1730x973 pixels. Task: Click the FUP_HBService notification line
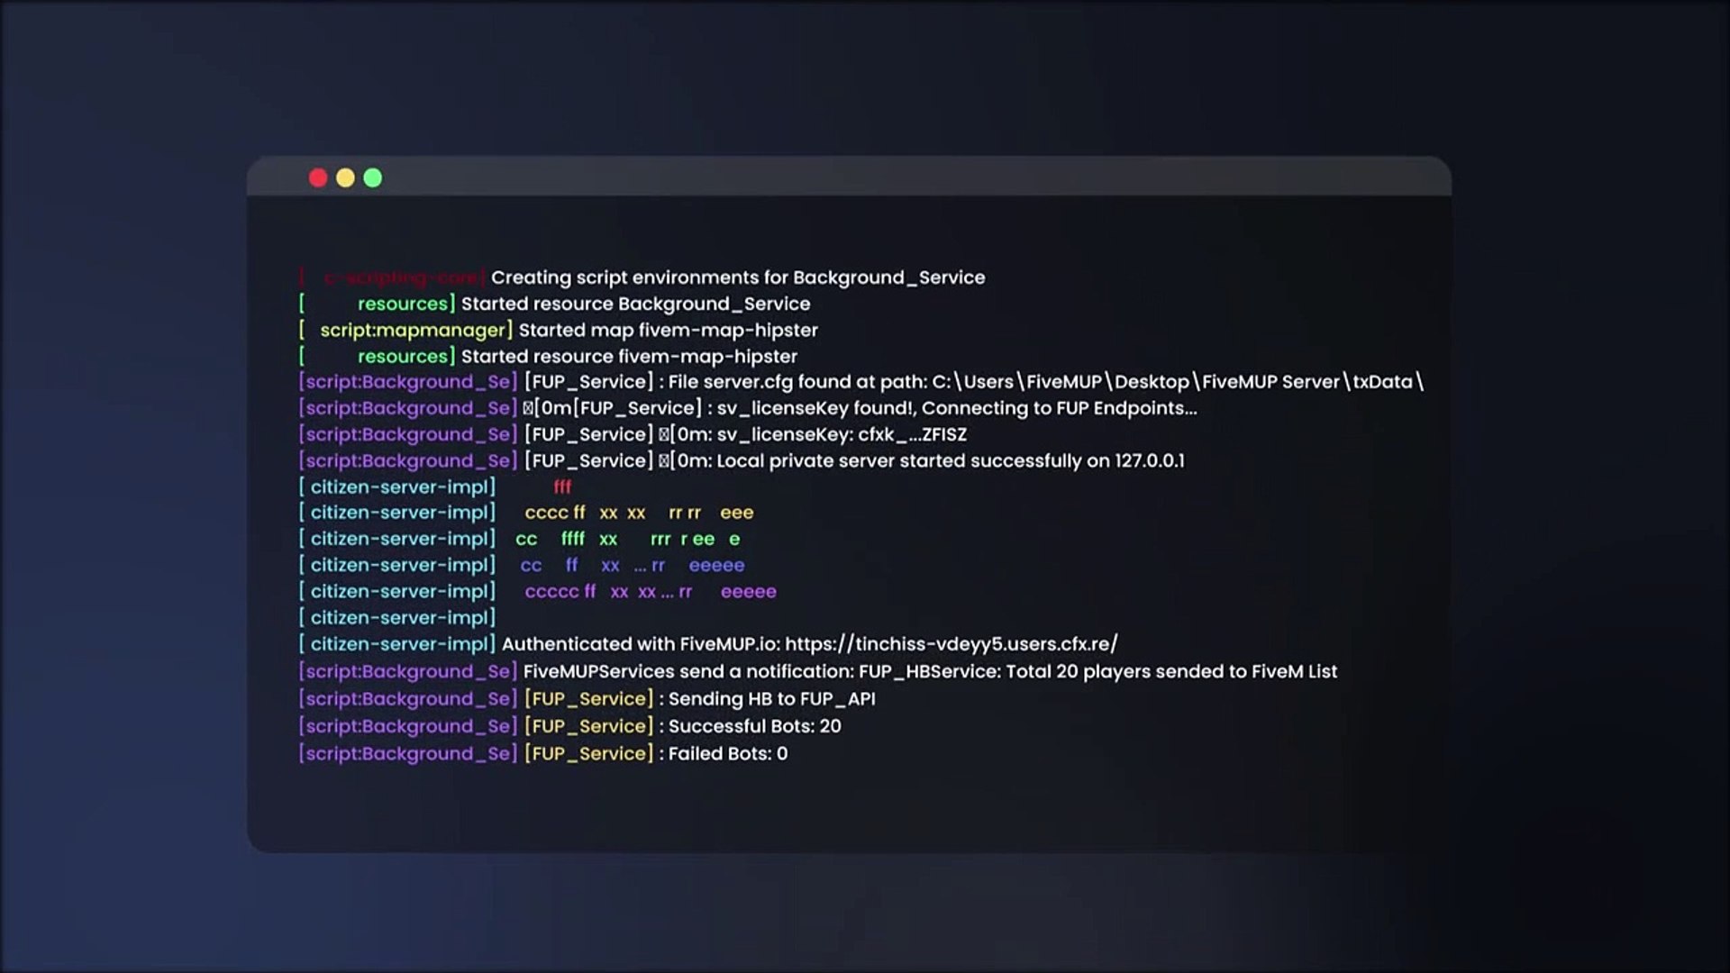[x=930, y=672]
